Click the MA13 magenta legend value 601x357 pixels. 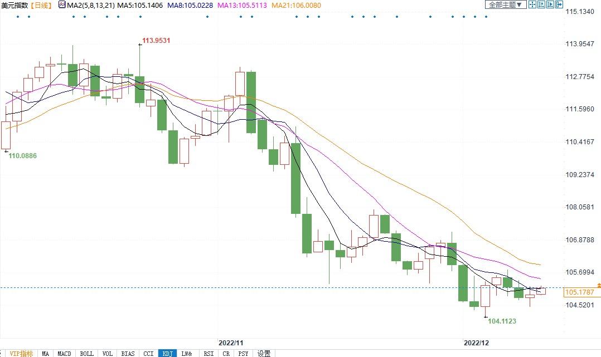[x=243, y=5]
